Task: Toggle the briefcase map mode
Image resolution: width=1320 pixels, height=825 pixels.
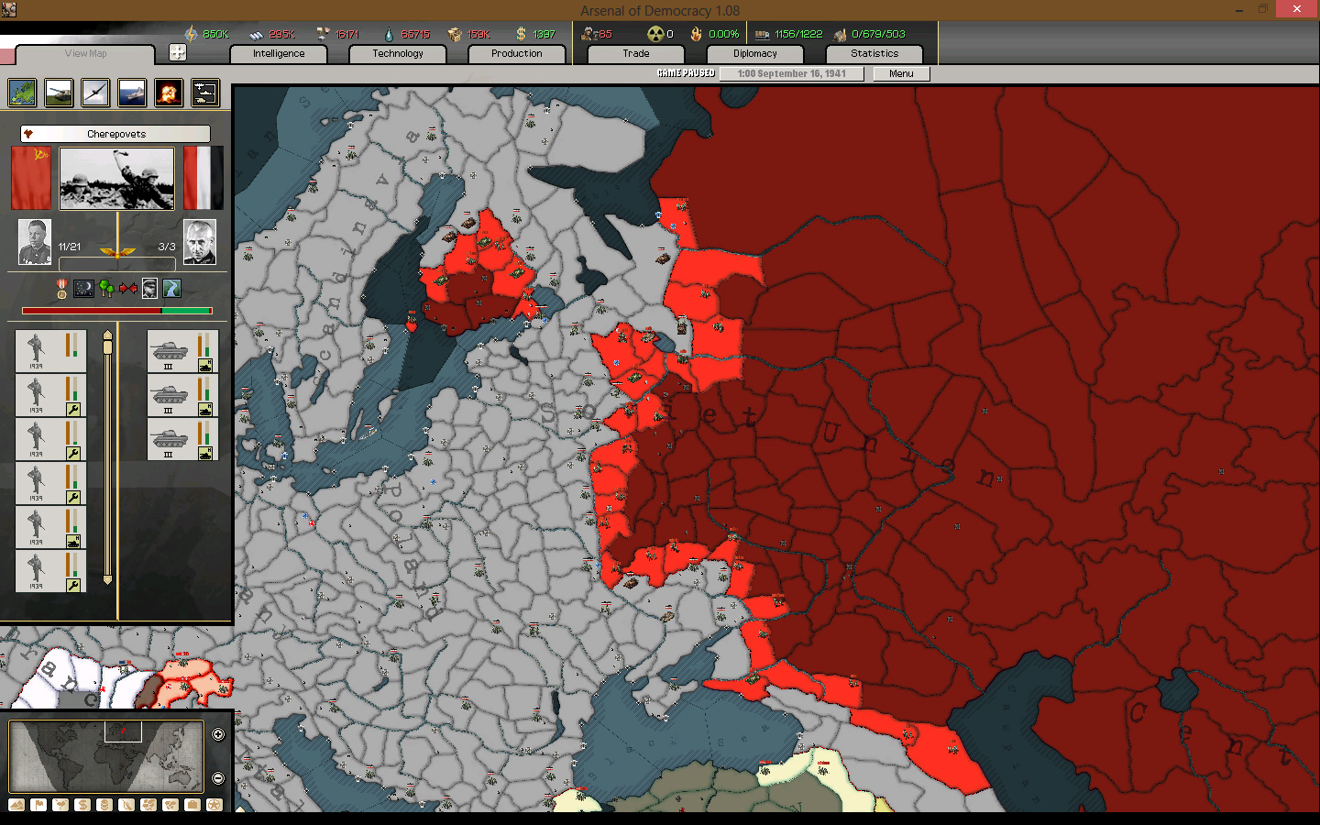Action: point(192,805)
